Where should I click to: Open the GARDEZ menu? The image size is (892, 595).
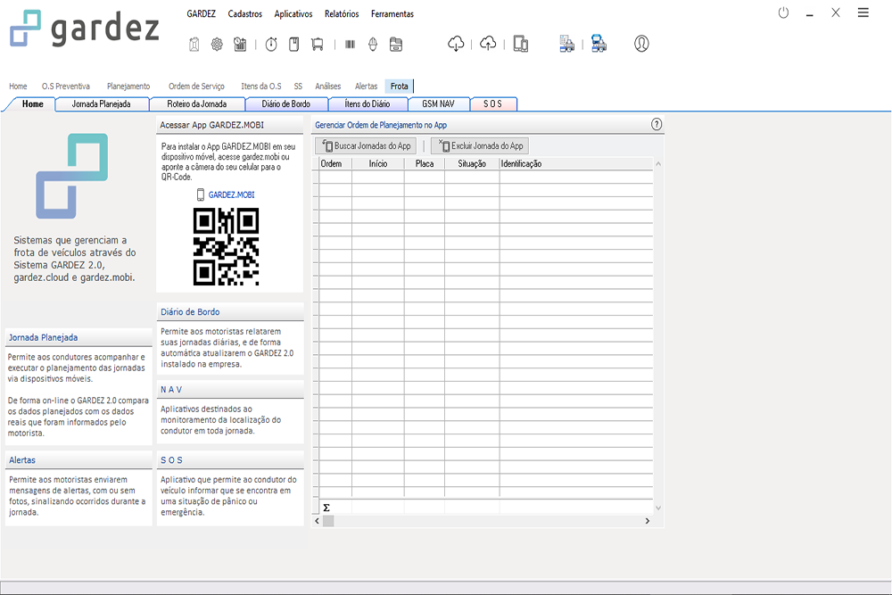(x=202, y=13)
